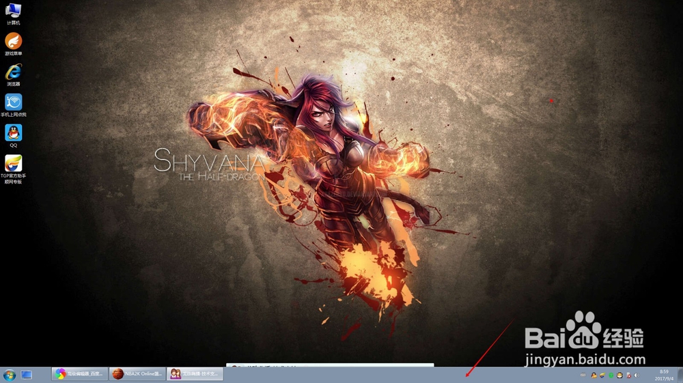683x383 pixels.
Task: Click the show desktop quick-launch icon
Action: tap(27, 375)
